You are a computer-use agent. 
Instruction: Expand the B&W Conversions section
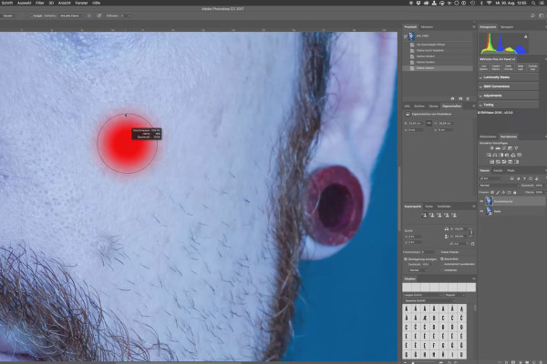pyautogui.click(x=509, y=86)
